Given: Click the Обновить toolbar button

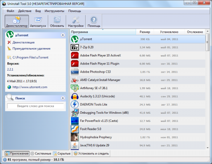Looking at the screenshot, I should click(57, 21).
